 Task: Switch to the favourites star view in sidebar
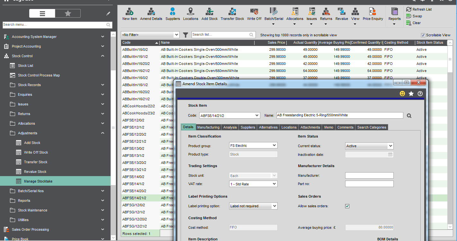[68, 13]
